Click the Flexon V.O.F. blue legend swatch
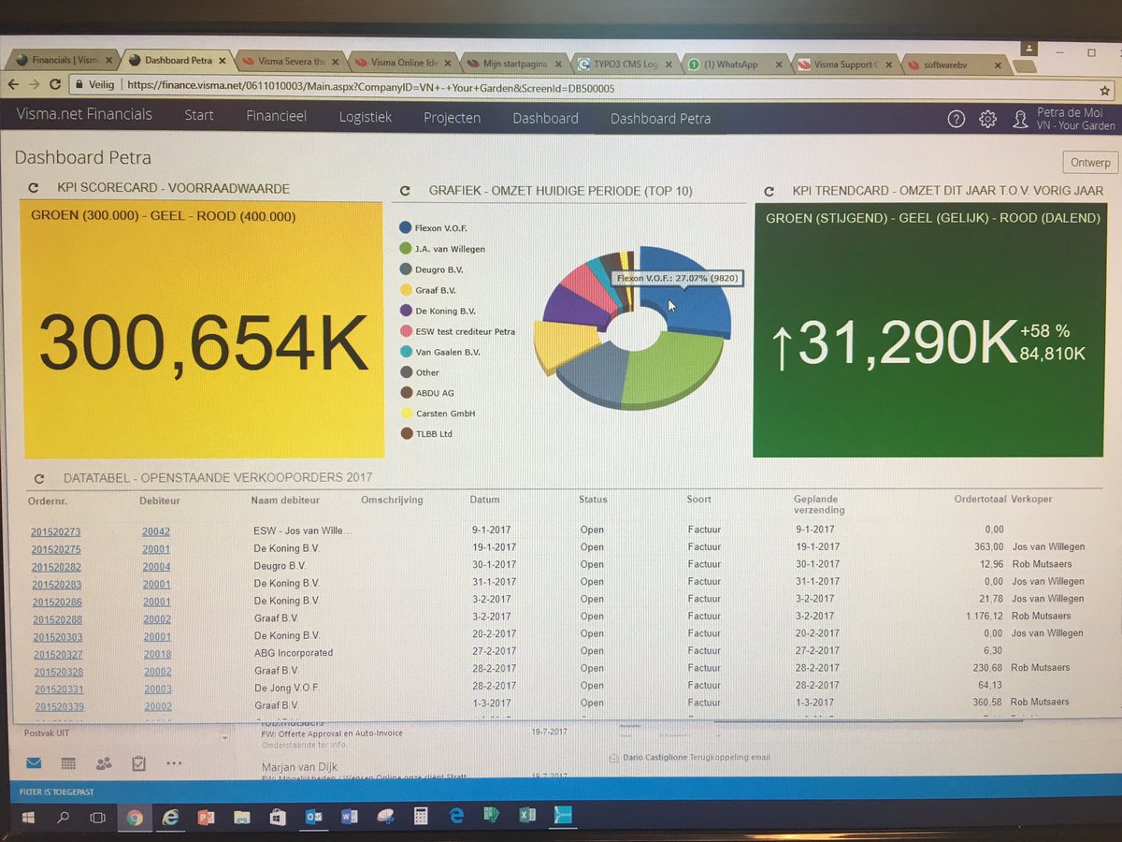 coord(405,227)
